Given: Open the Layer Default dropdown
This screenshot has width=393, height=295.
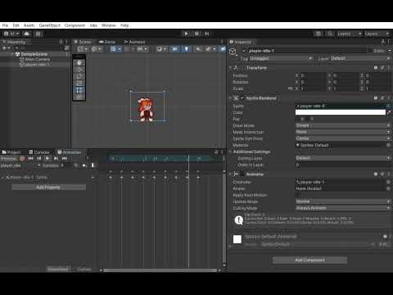Looking at the screenshot, I should 360,58.
